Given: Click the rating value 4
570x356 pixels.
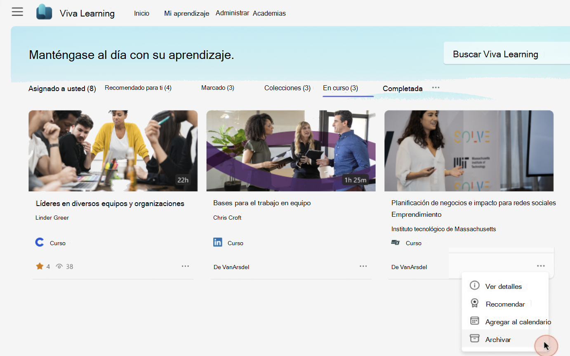Looking at the screenshot, I should [x=48, y=267].
